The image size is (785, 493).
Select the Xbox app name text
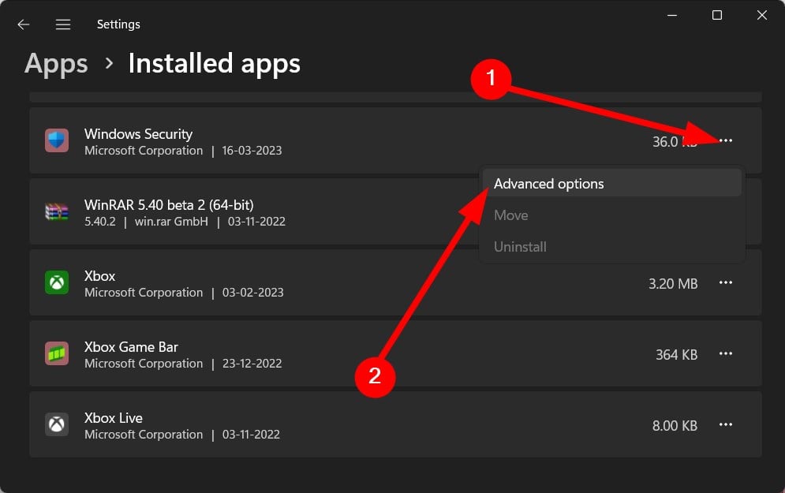[99, 276]
